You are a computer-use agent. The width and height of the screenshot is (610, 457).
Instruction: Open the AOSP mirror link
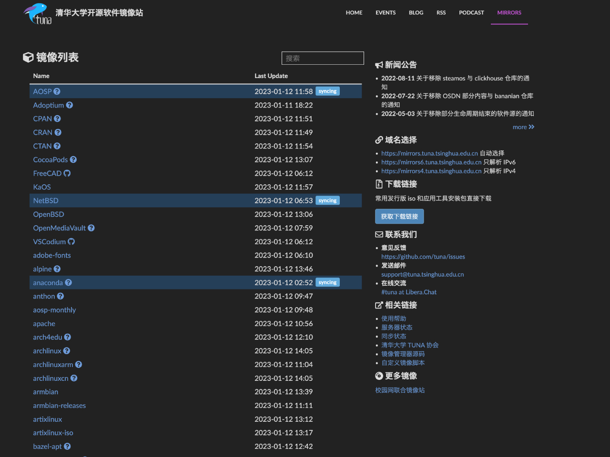click(x=42, y=91)
